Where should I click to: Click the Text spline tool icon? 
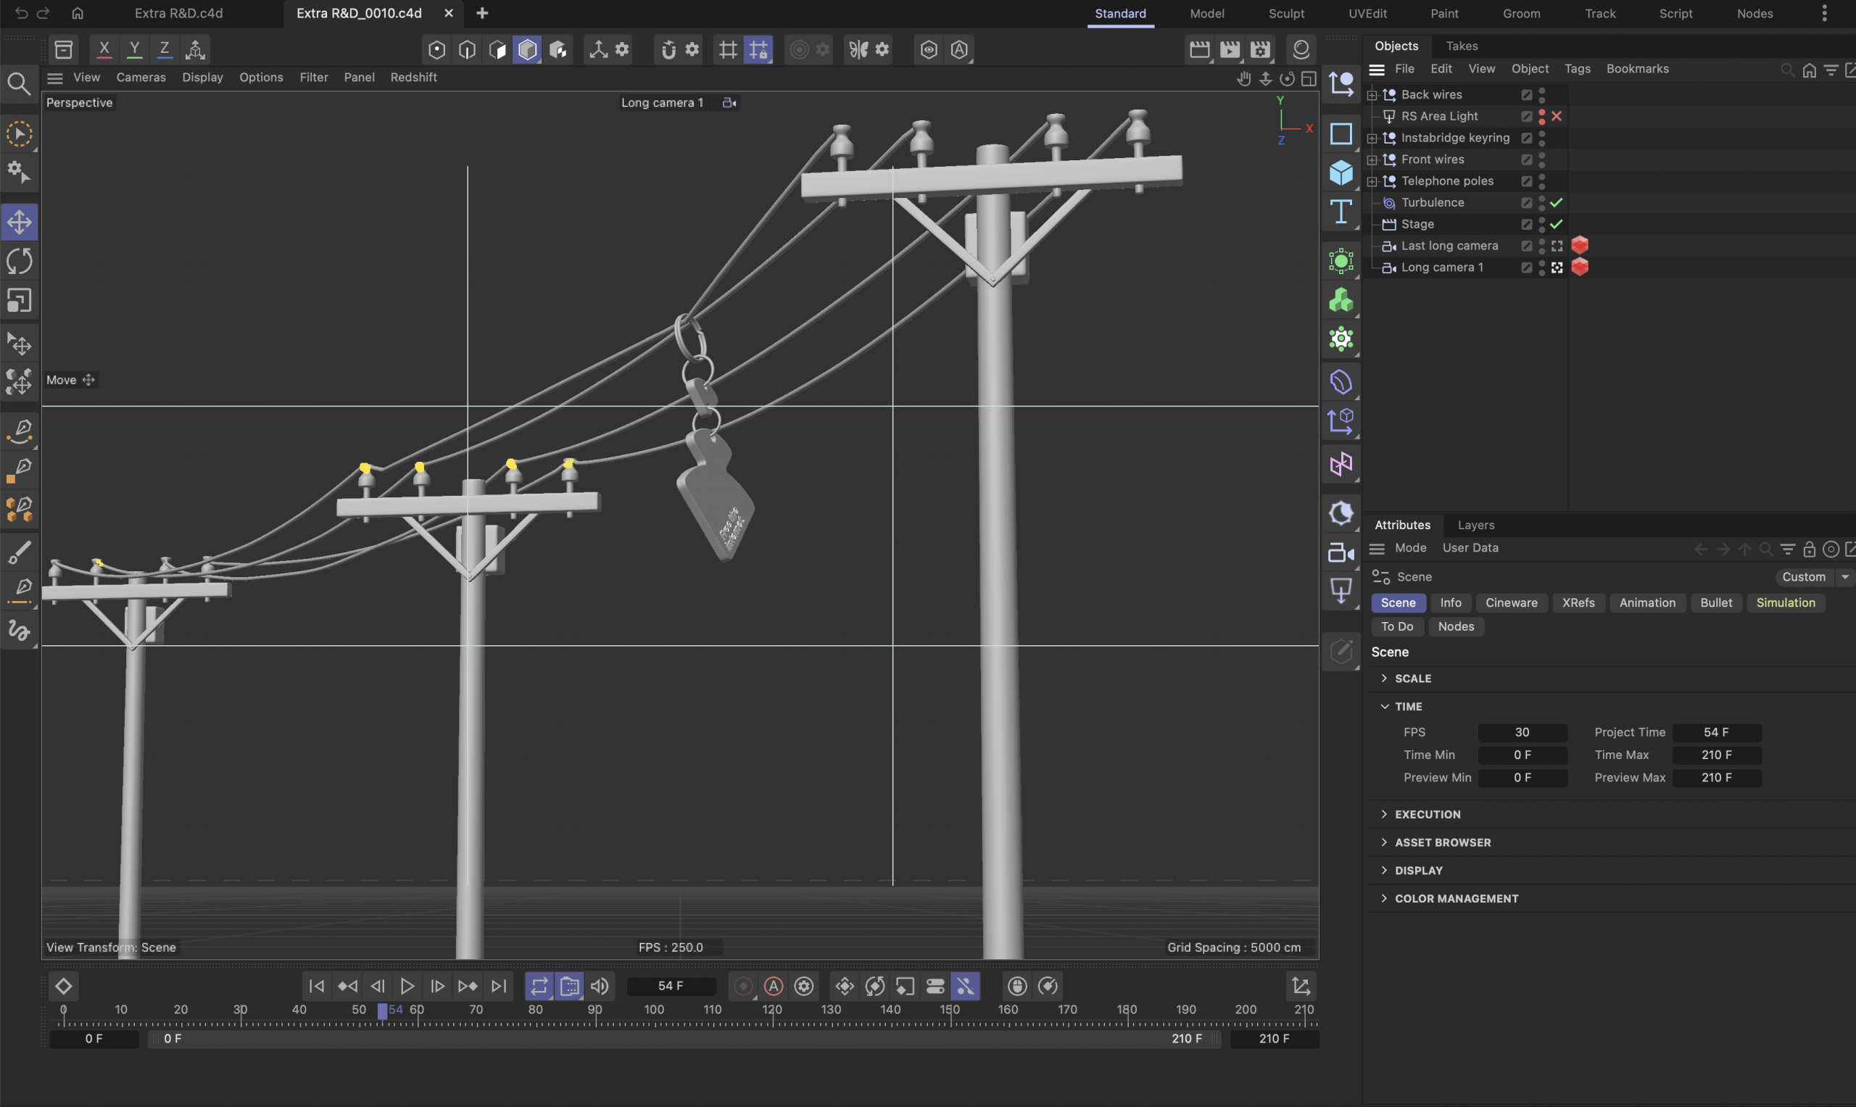(1341, 212)
